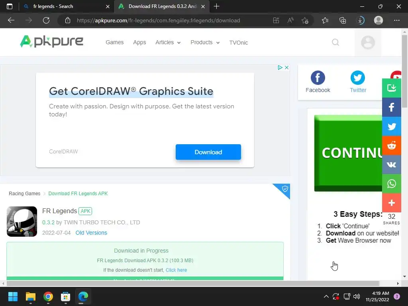
Task: Reload the page with the refresh icon
Action: (46, 20)
